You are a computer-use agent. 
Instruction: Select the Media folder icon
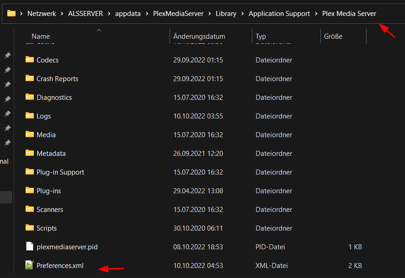(30, 134)
